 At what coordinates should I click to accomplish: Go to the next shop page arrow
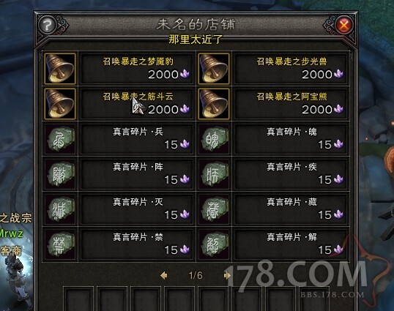tap(227, 276)
